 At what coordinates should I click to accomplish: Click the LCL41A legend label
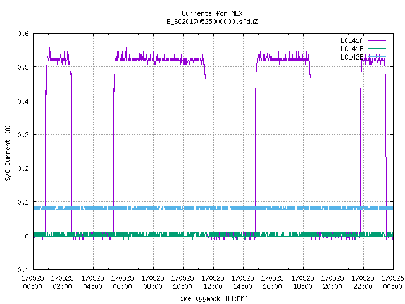coord(352,41)
